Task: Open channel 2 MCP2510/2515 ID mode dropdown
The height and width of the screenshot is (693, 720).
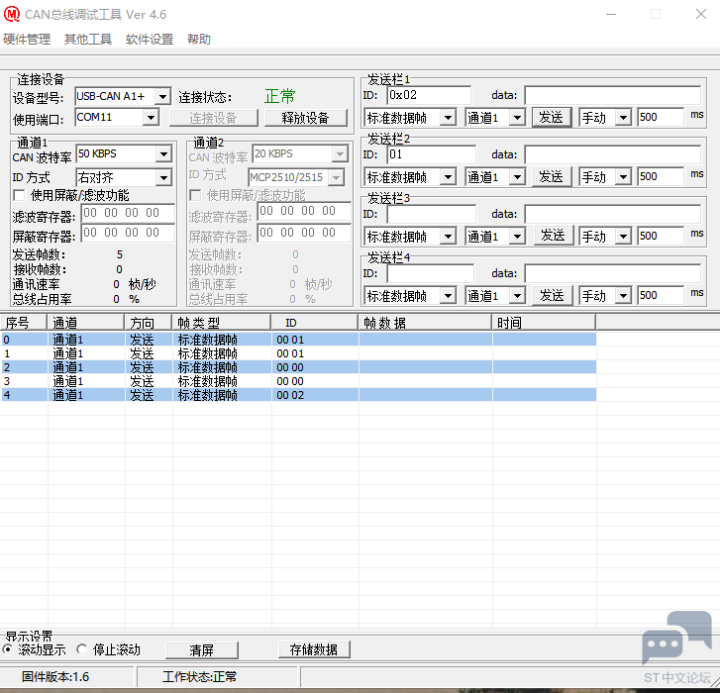Action: (x=336, y=177)
